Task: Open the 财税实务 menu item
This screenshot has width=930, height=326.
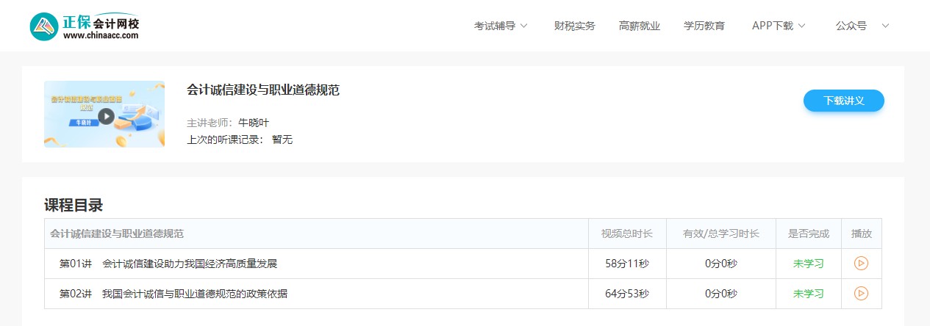Action: (574, 26)
